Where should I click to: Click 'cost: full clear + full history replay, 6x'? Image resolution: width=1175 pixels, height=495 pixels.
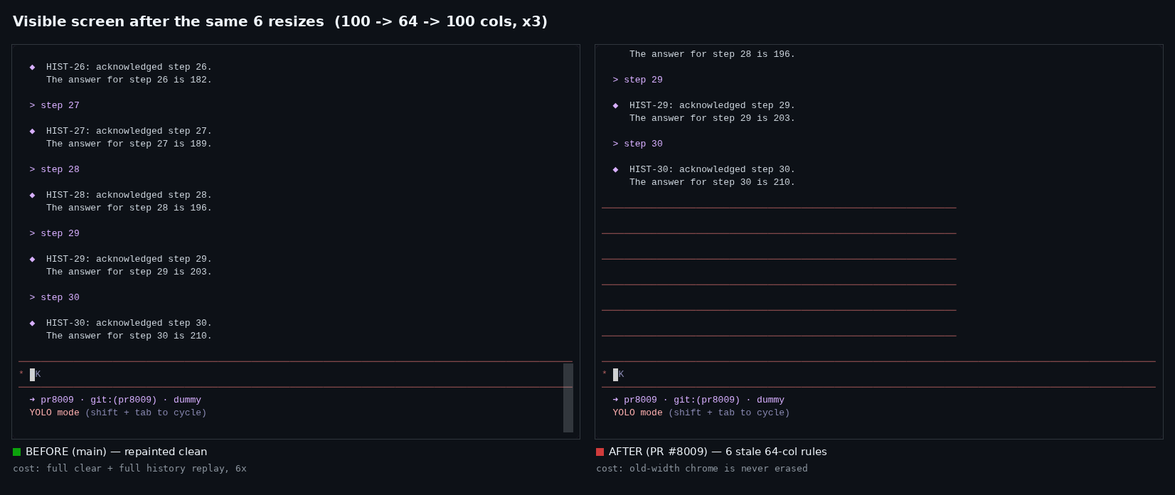pyautogui.click(x=129, y=469)
